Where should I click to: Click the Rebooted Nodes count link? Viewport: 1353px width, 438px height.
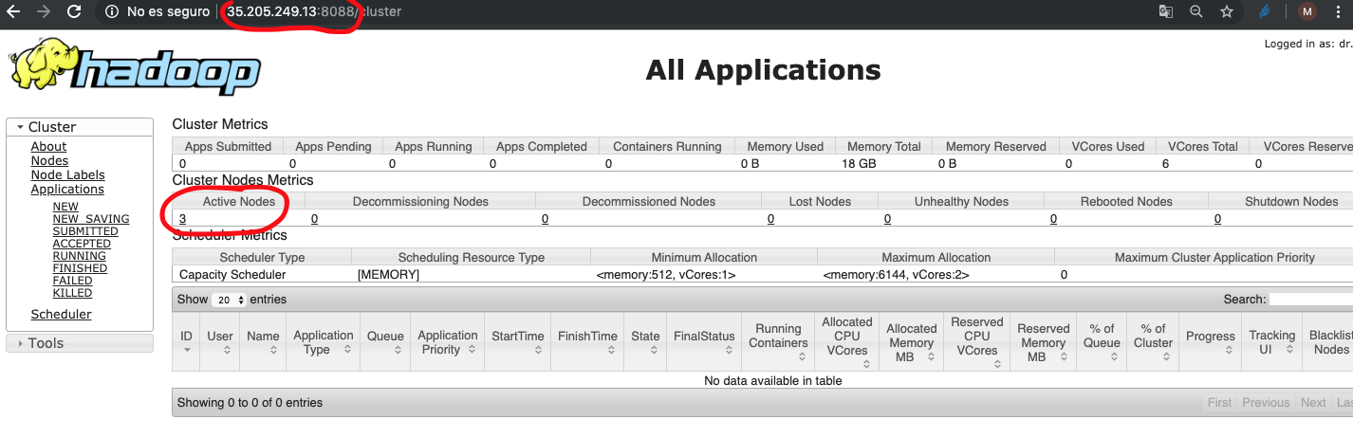(1054, 219)
